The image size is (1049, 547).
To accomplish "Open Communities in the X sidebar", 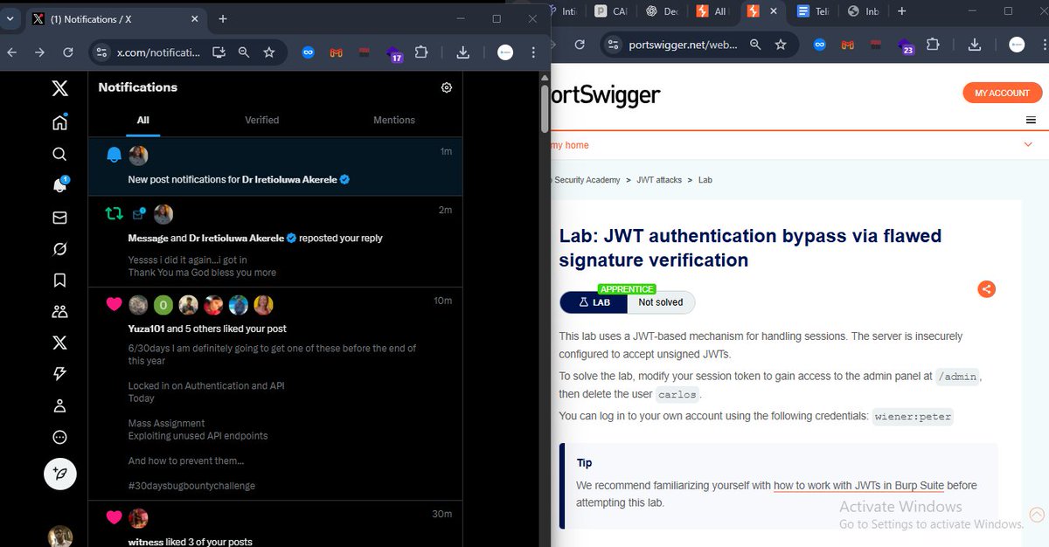I will pos(59,311).
